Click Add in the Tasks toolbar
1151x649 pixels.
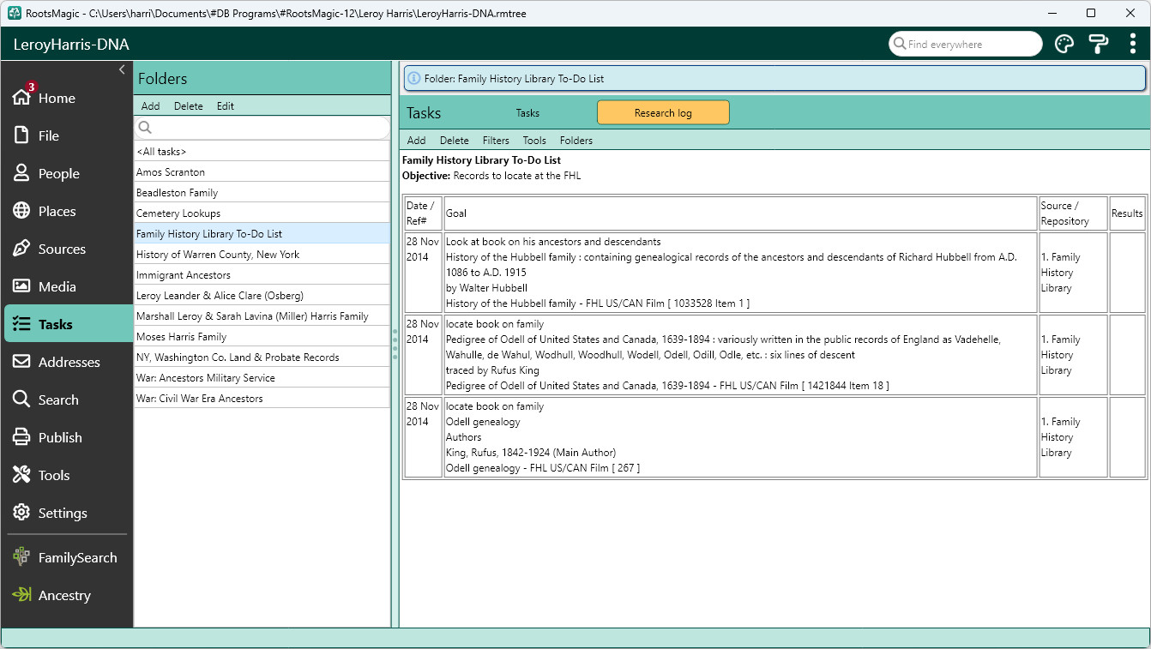[416, 141]
